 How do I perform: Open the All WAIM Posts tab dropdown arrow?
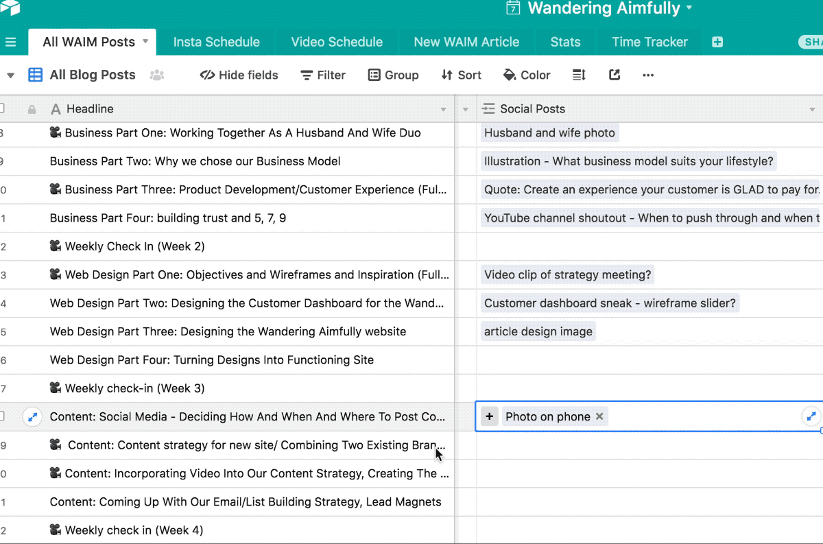145,41
